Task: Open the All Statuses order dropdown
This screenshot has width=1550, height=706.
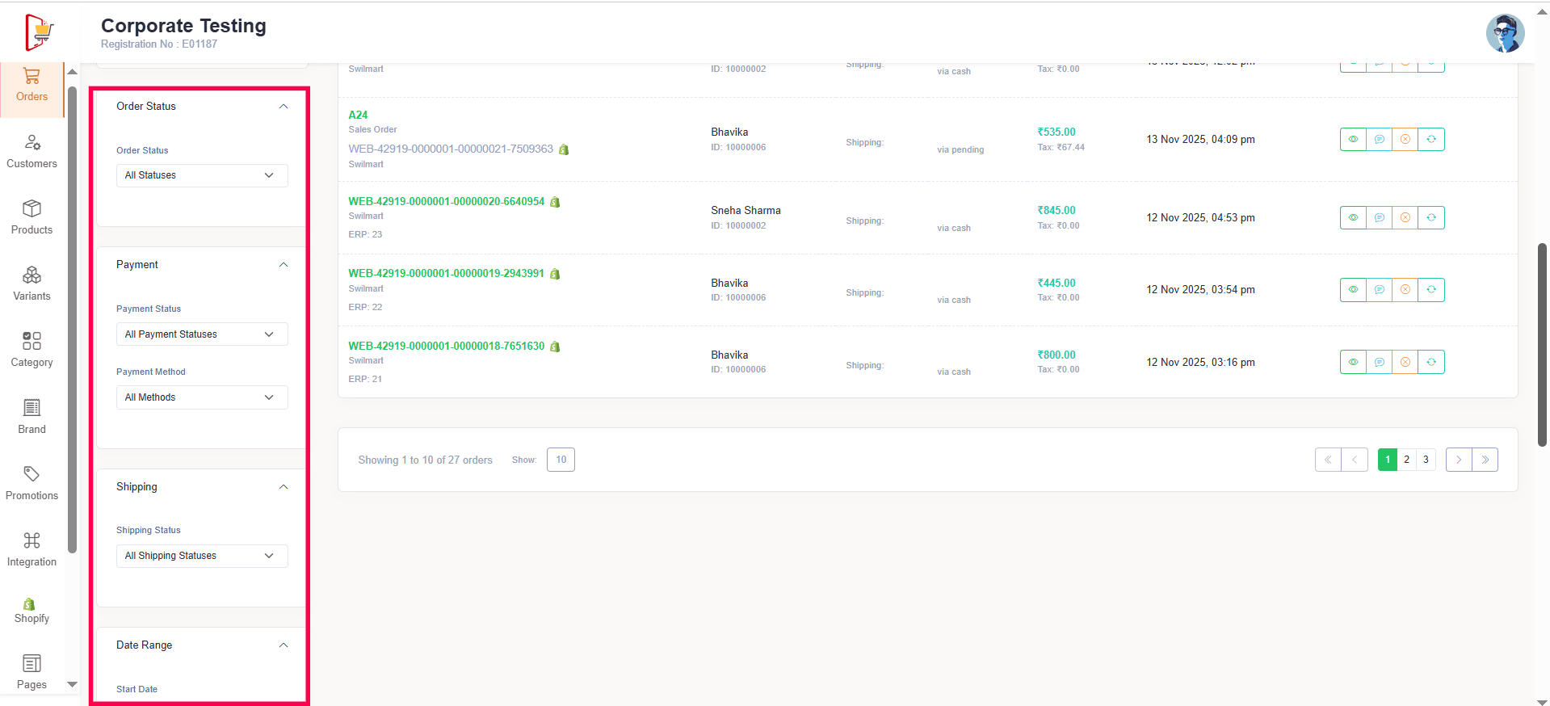Action: (201, 175)
